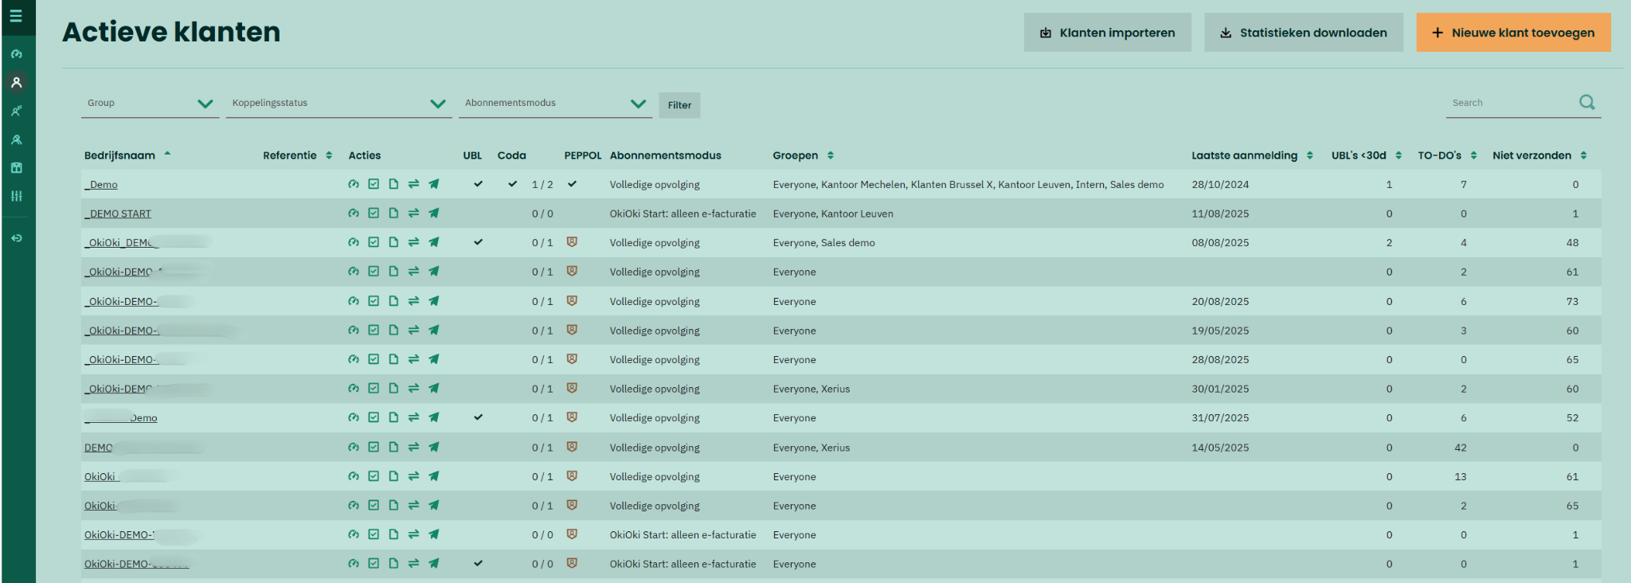This screenshot has height=583, width=1631.
Task: Open dashboard gauge action for _Demo row
Action: pos(354,184)
